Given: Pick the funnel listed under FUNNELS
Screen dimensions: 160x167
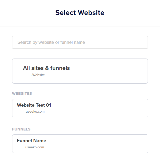Looking at the screenshot, I should [80, 143].
